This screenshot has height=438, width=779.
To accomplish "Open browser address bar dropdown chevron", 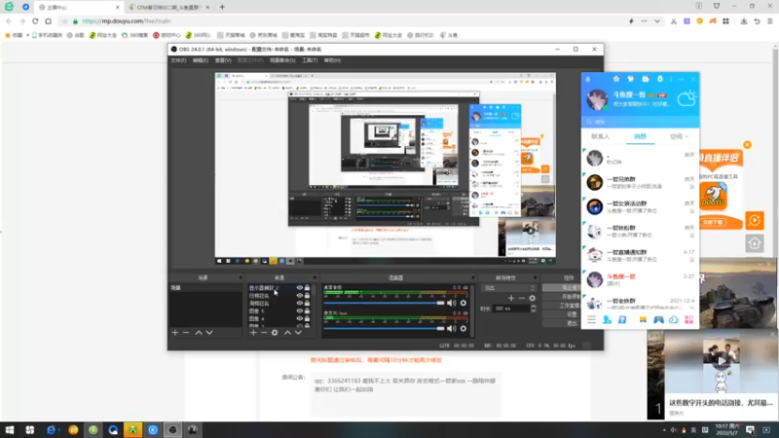I will tap(656, 20).
